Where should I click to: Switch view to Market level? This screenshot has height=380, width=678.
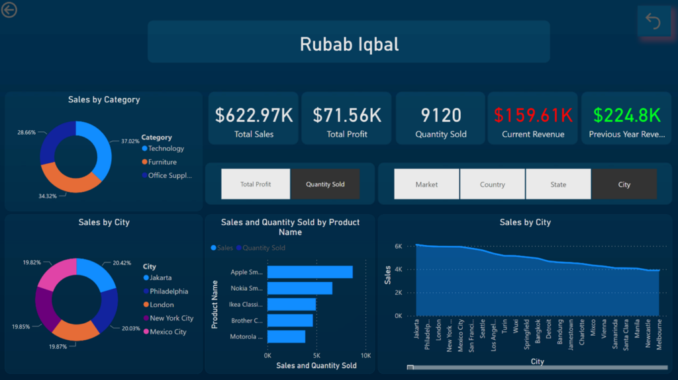pyautogui.click(x=426, y=184)
